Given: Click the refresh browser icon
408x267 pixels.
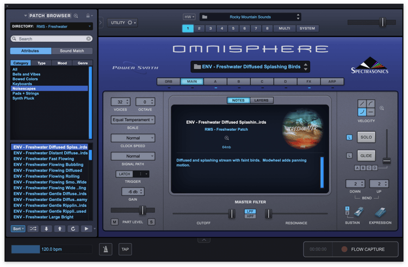Looking at the screenshot, I should (x=73, y=228).
